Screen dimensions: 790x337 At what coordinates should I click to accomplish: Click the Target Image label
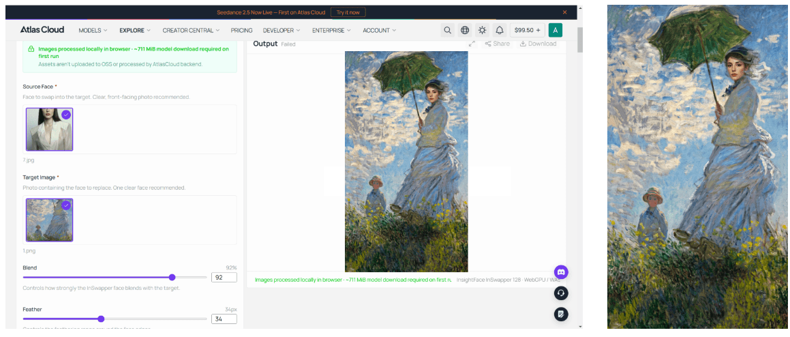[40, 177]
